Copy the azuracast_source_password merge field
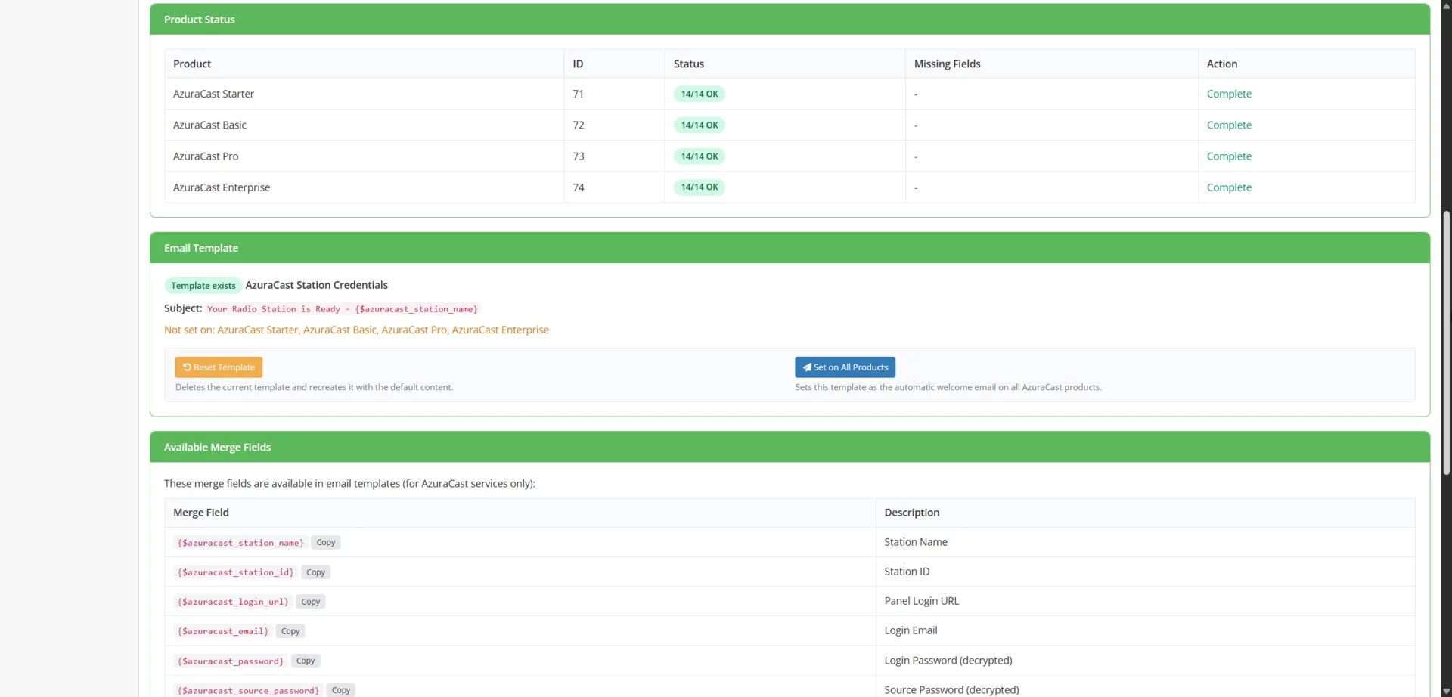 coord(340,689)
